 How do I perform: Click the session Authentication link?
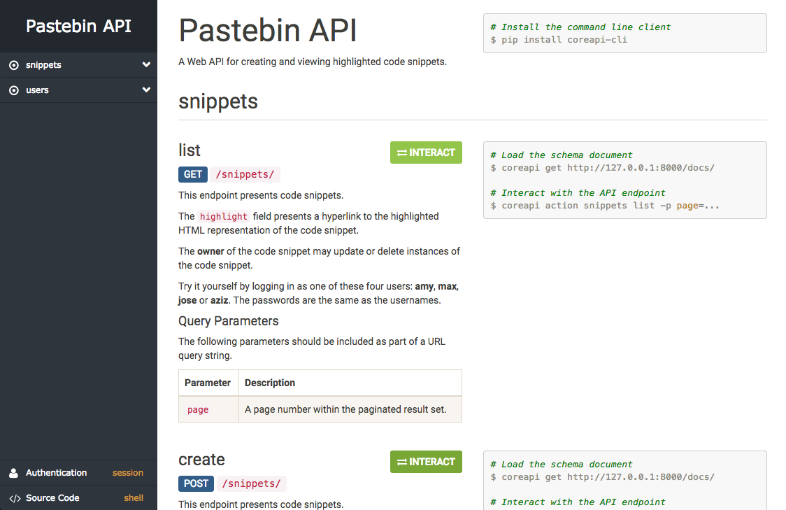pos(127,472)
